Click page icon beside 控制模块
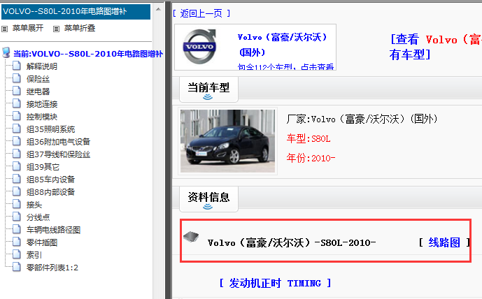Viewport: 482px width, 299px height. (17, 116)
